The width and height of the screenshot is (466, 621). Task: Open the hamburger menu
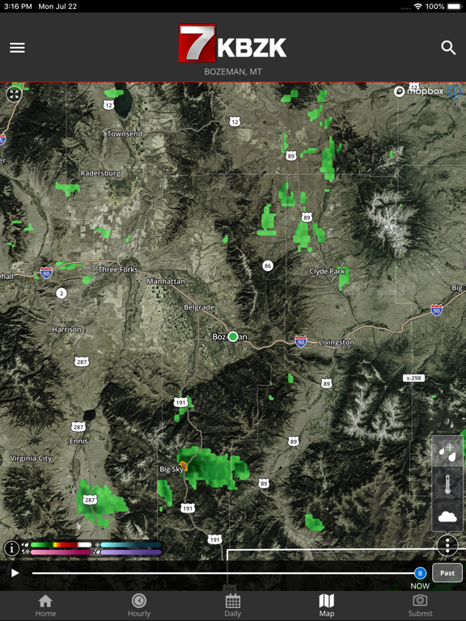tap(18, 48)
